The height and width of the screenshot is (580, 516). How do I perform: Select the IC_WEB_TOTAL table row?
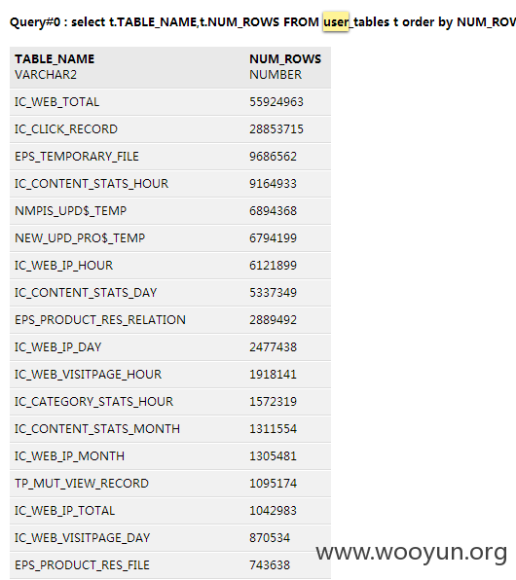coord(170,102)
